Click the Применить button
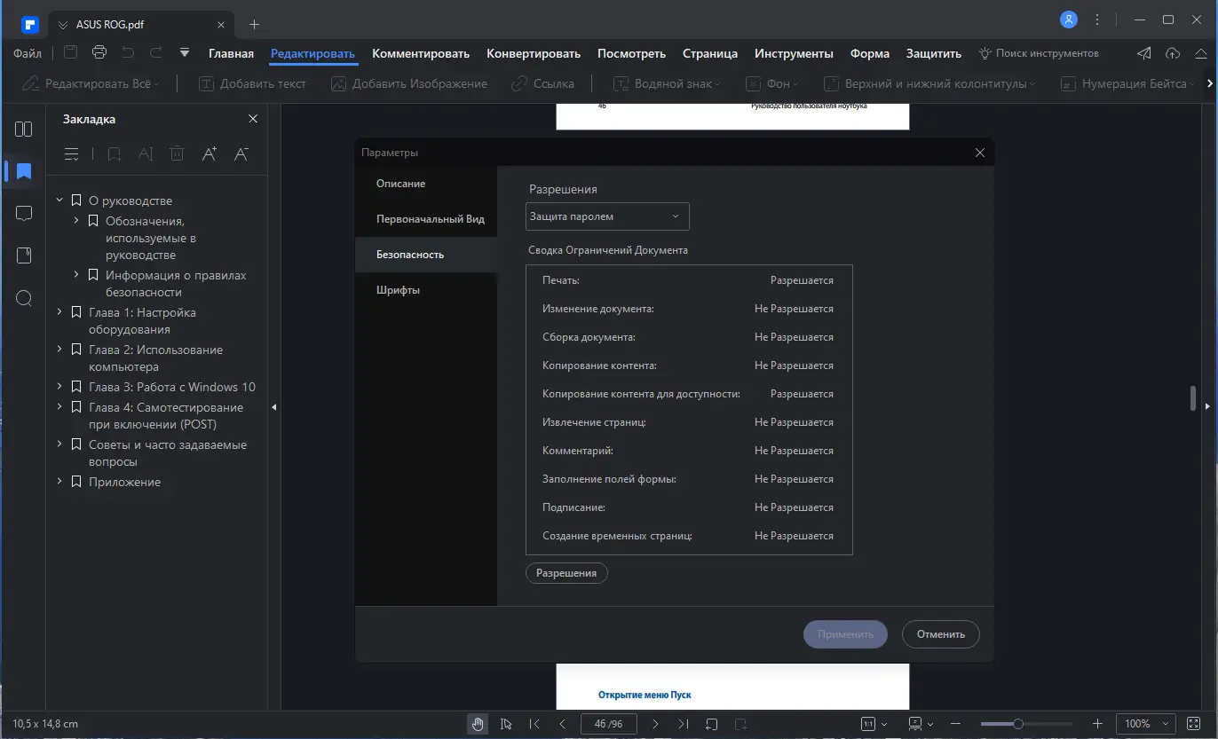1218x739 pixels. [845, 634]
